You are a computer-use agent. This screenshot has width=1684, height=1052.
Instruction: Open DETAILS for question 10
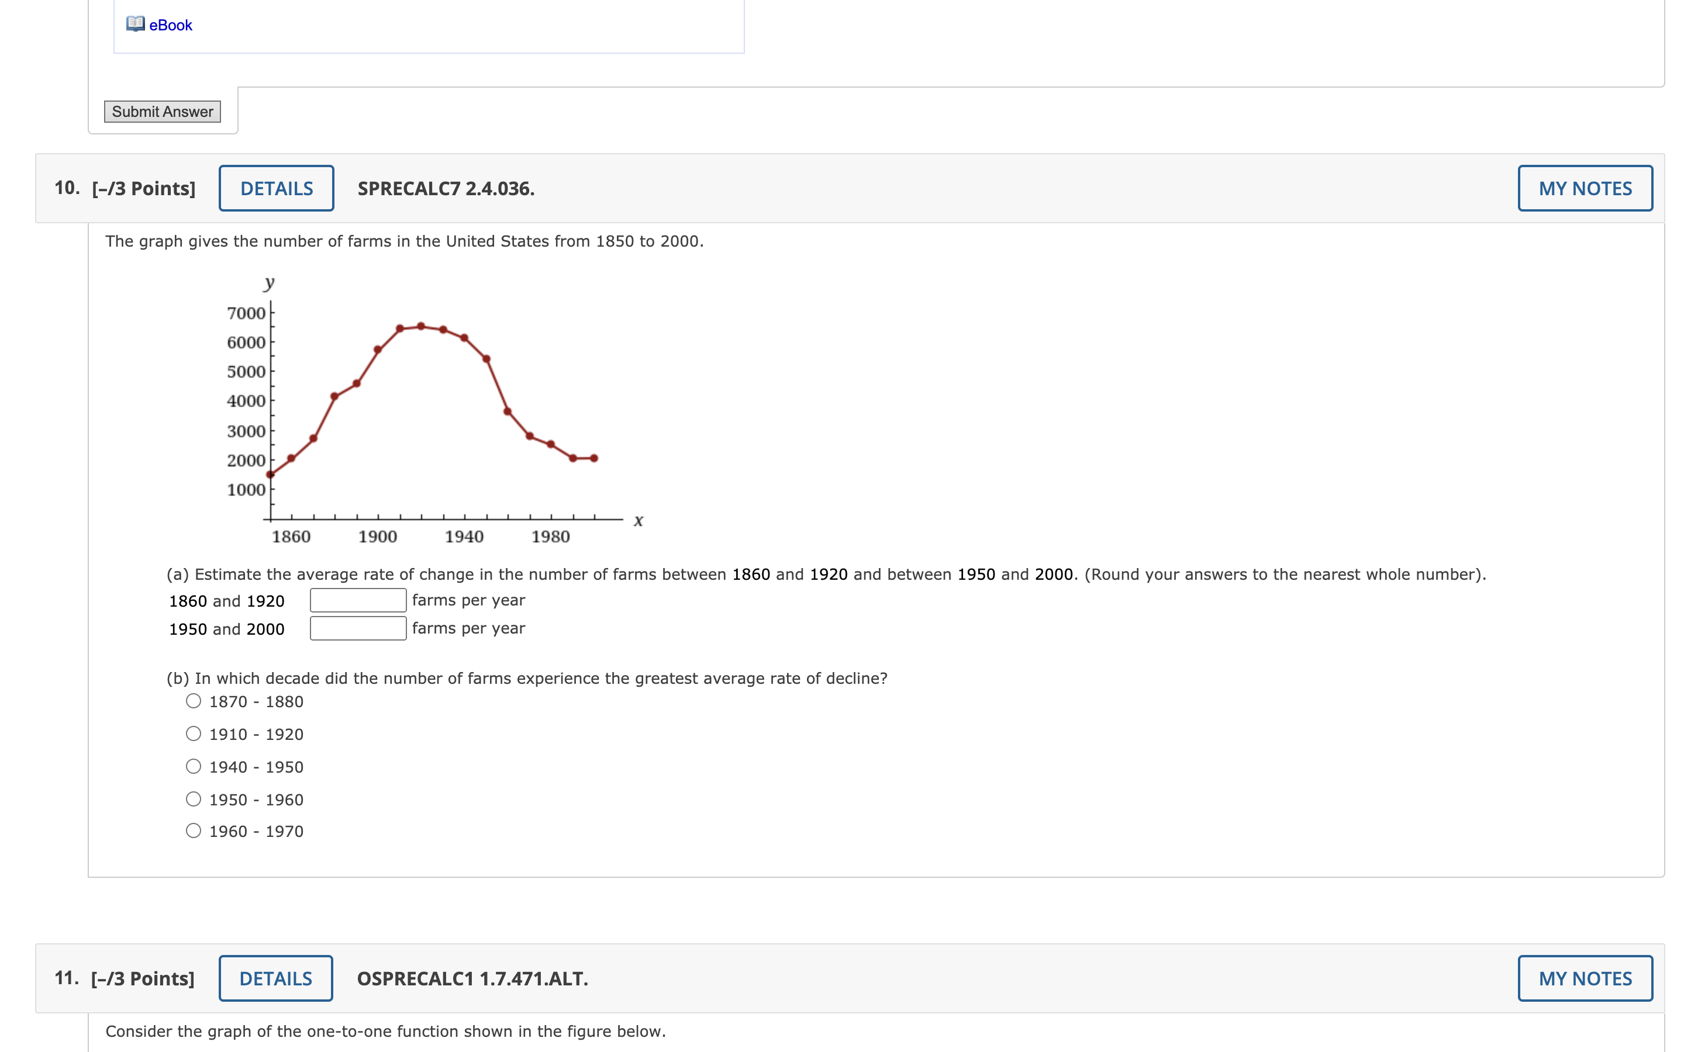coord(276,189)
